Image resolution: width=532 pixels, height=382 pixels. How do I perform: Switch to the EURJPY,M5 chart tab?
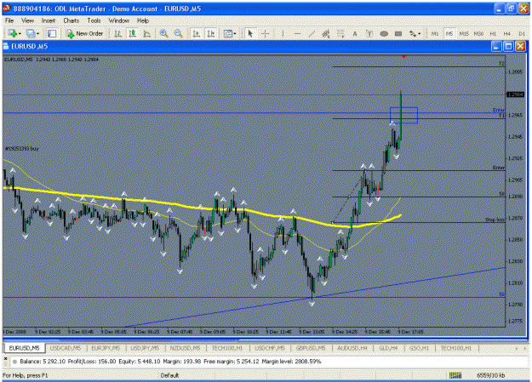tap(106, 348)
